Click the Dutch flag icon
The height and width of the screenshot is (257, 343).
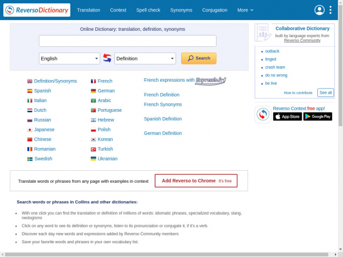coord(30,110)
